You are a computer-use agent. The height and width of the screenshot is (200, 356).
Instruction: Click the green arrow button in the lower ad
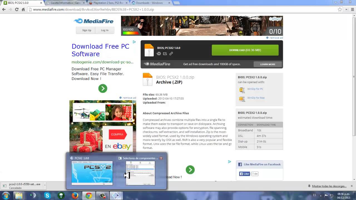click(x=190, y=170)
